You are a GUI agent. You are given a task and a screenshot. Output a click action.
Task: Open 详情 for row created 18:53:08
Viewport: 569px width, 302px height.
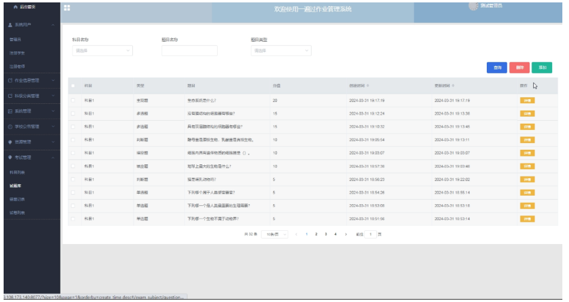point(527,206)
